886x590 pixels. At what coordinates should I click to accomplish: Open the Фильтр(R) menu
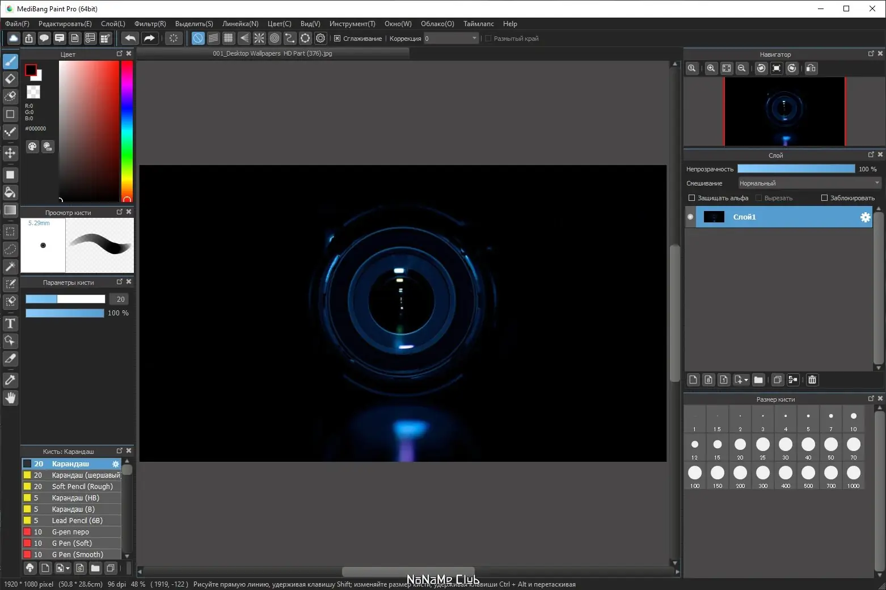tap(150, 24)
